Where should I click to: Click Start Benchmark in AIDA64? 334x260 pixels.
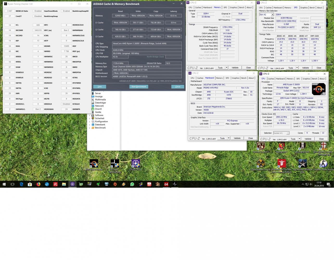point(139,87)
